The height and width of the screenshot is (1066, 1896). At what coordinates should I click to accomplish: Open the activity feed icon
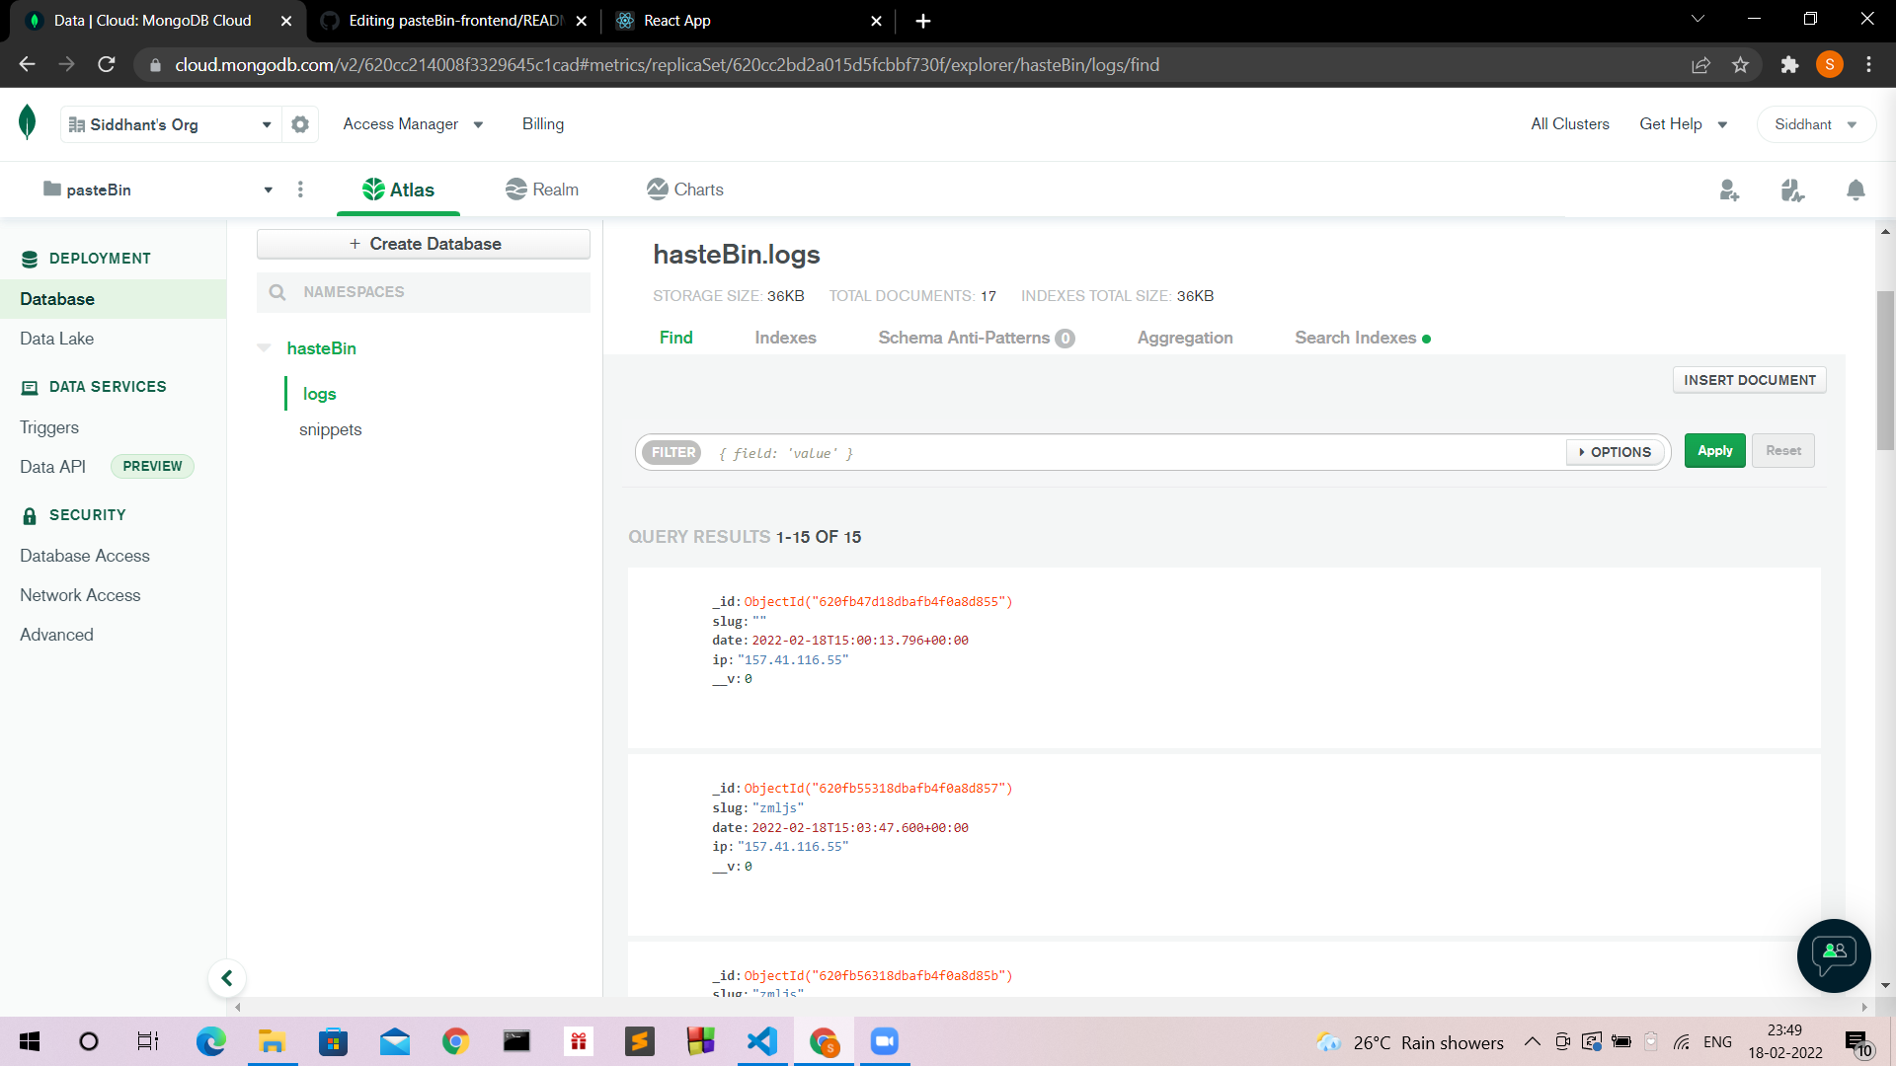(1792, 190)
